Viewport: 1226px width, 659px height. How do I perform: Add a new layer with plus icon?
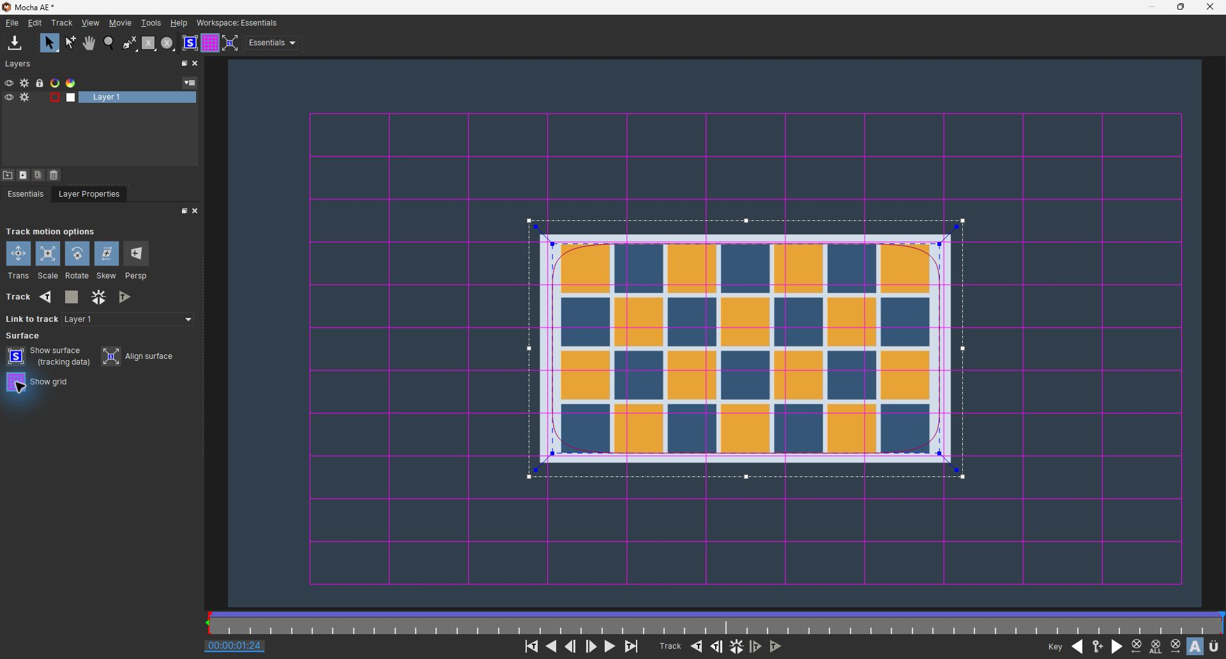coord(23,175)
